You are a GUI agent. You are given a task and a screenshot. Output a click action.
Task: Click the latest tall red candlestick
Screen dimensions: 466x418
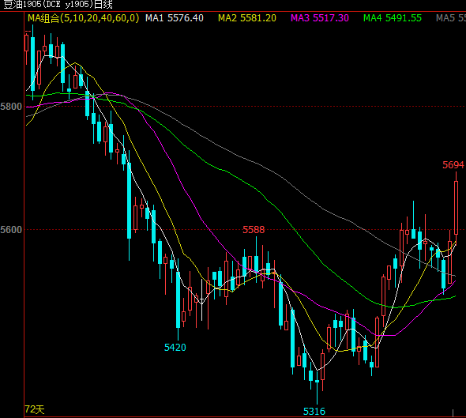[456, 207]
